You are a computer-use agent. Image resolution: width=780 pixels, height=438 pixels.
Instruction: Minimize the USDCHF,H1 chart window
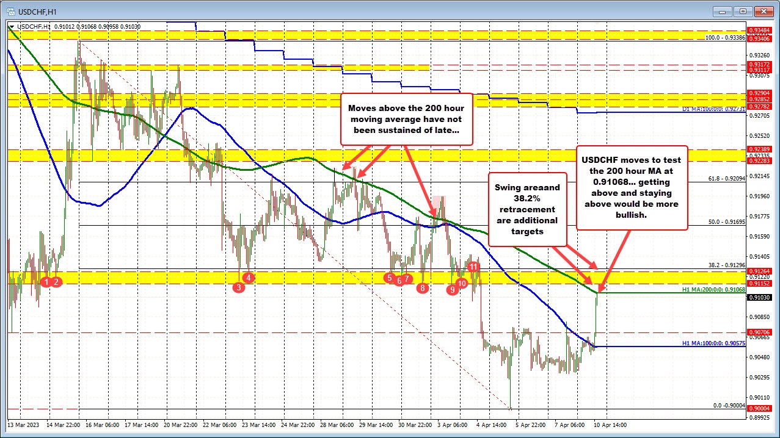724,10
